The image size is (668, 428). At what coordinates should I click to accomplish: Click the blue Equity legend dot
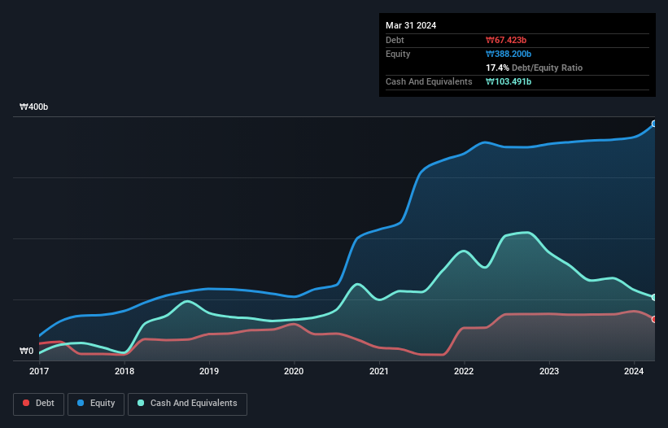(x=81, y=403)
